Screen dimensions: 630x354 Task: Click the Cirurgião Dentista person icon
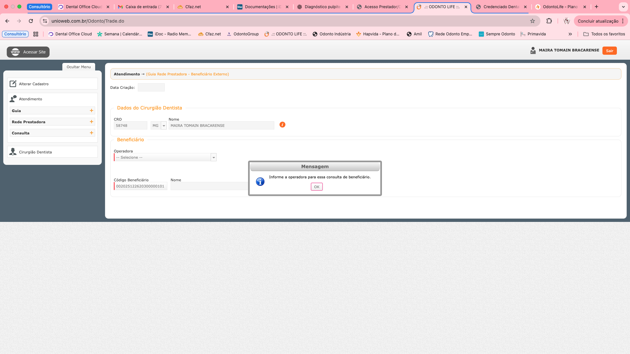point(13,152)
